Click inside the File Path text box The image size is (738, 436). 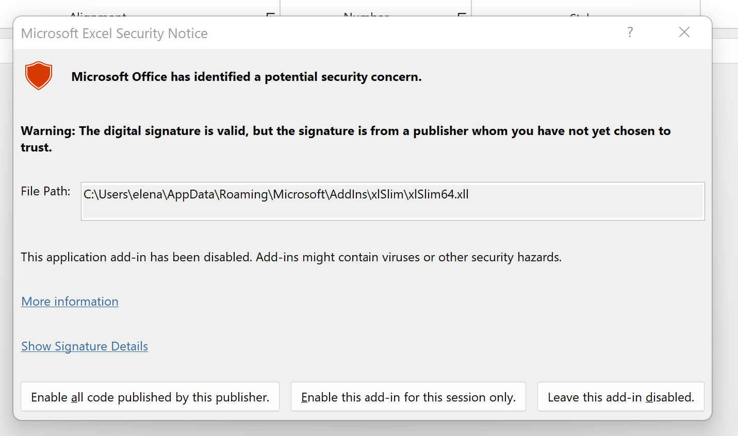pos(393,201)
